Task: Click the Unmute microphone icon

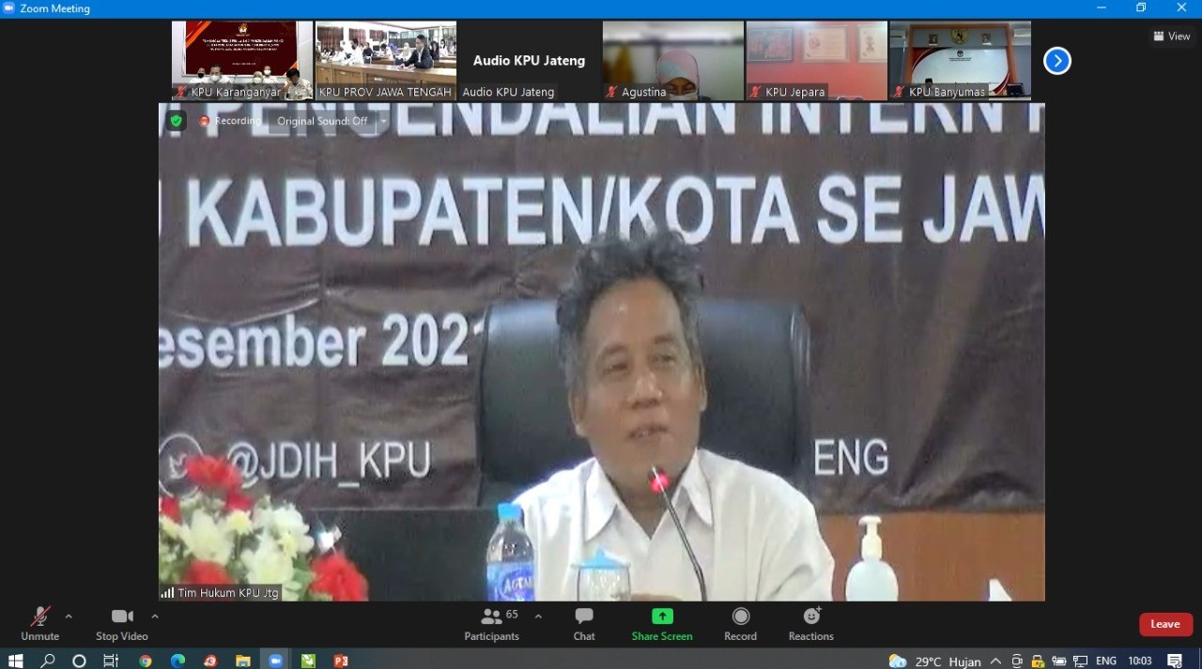Action: [x=39, y=617]
